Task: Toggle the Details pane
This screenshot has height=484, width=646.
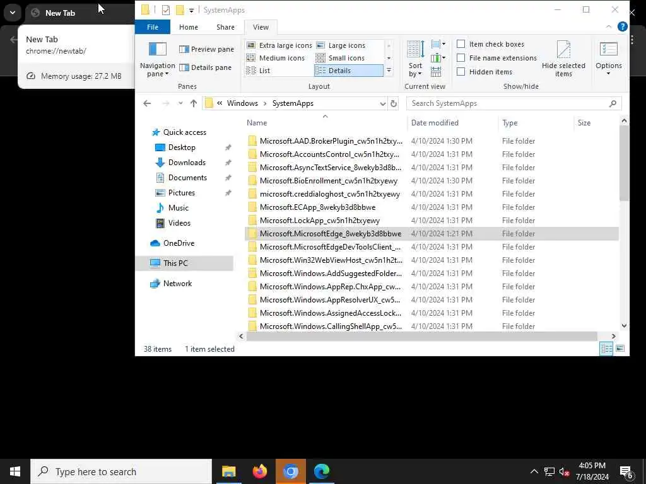Action: point(205,67)
